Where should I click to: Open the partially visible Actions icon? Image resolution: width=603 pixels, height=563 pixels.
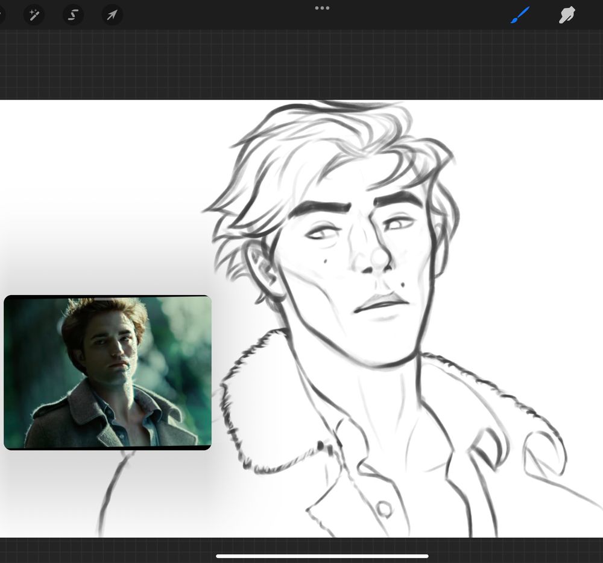click(x=2, y=14)
